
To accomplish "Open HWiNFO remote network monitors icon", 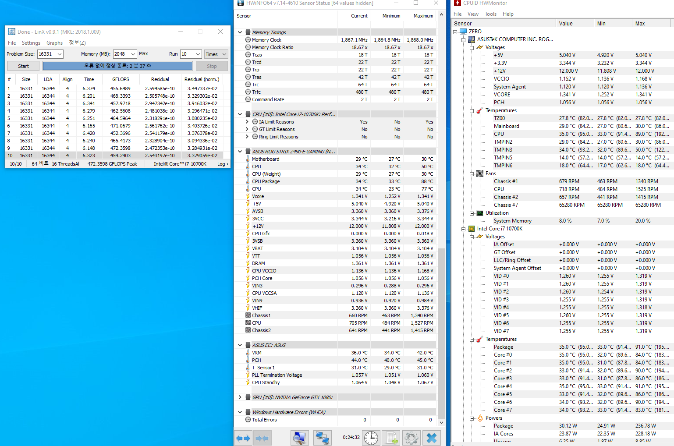I will coord(323,438).
